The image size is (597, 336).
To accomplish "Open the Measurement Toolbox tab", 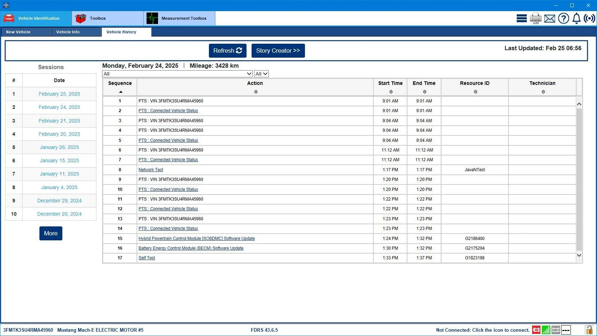I will (x=180, y=18).
